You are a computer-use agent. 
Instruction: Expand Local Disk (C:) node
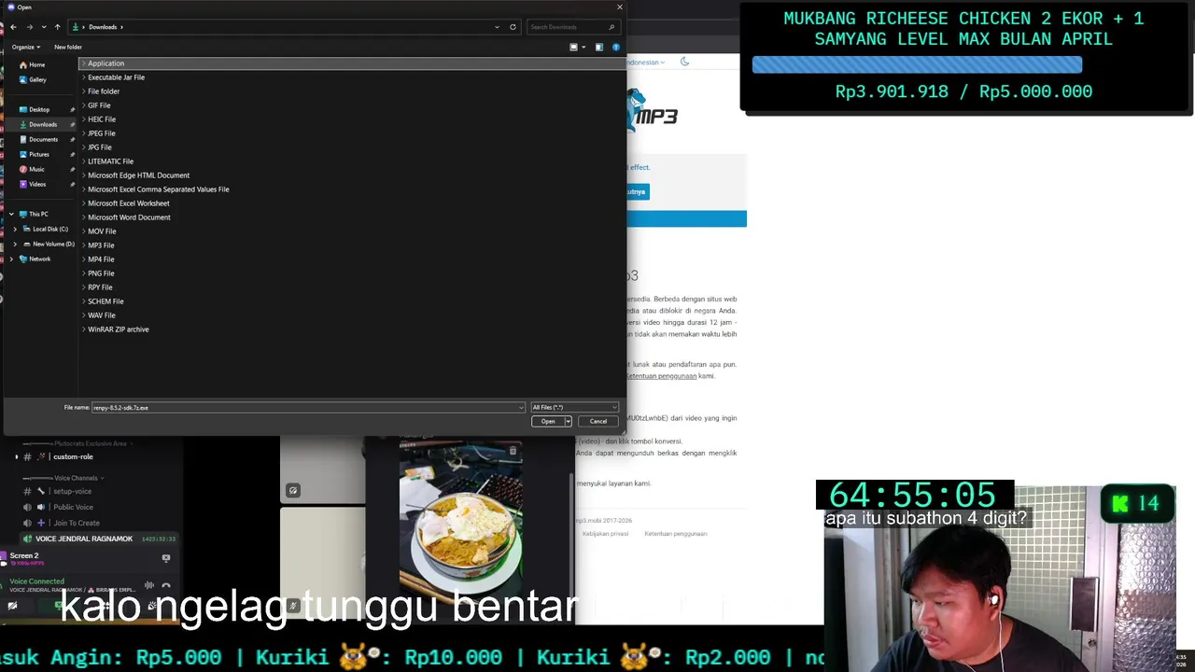[15, 229]
